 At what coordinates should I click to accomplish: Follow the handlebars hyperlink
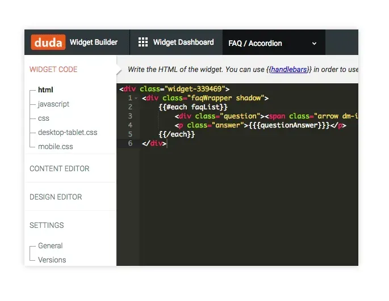coord(289,69)
